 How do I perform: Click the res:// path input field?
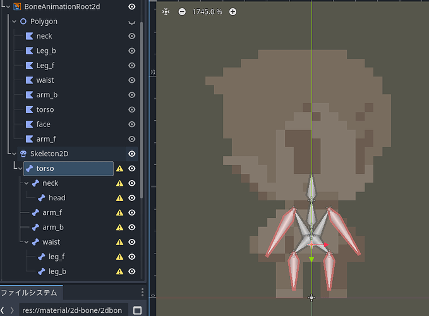click(73, 310)
